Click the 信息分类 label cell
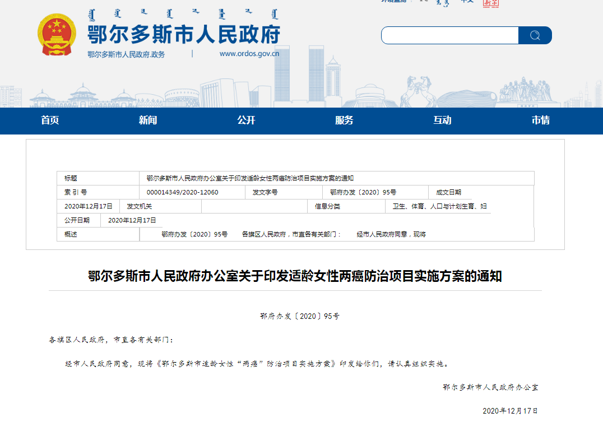The width and height of the screenshot is (603, 422). coord(346,206)
